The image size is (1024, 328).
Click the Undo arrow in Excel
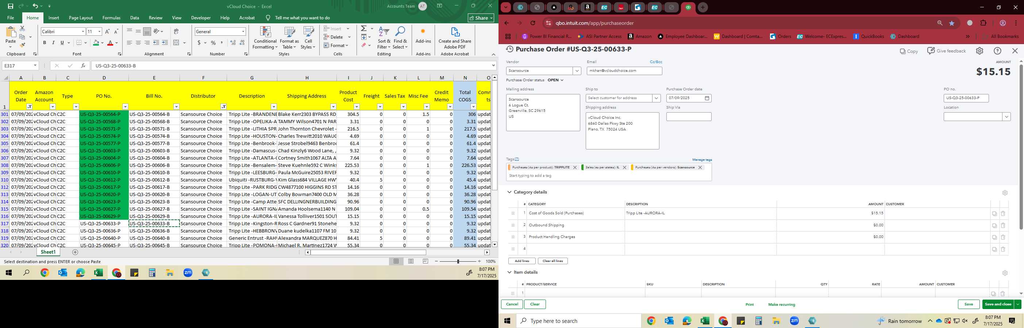35,6
